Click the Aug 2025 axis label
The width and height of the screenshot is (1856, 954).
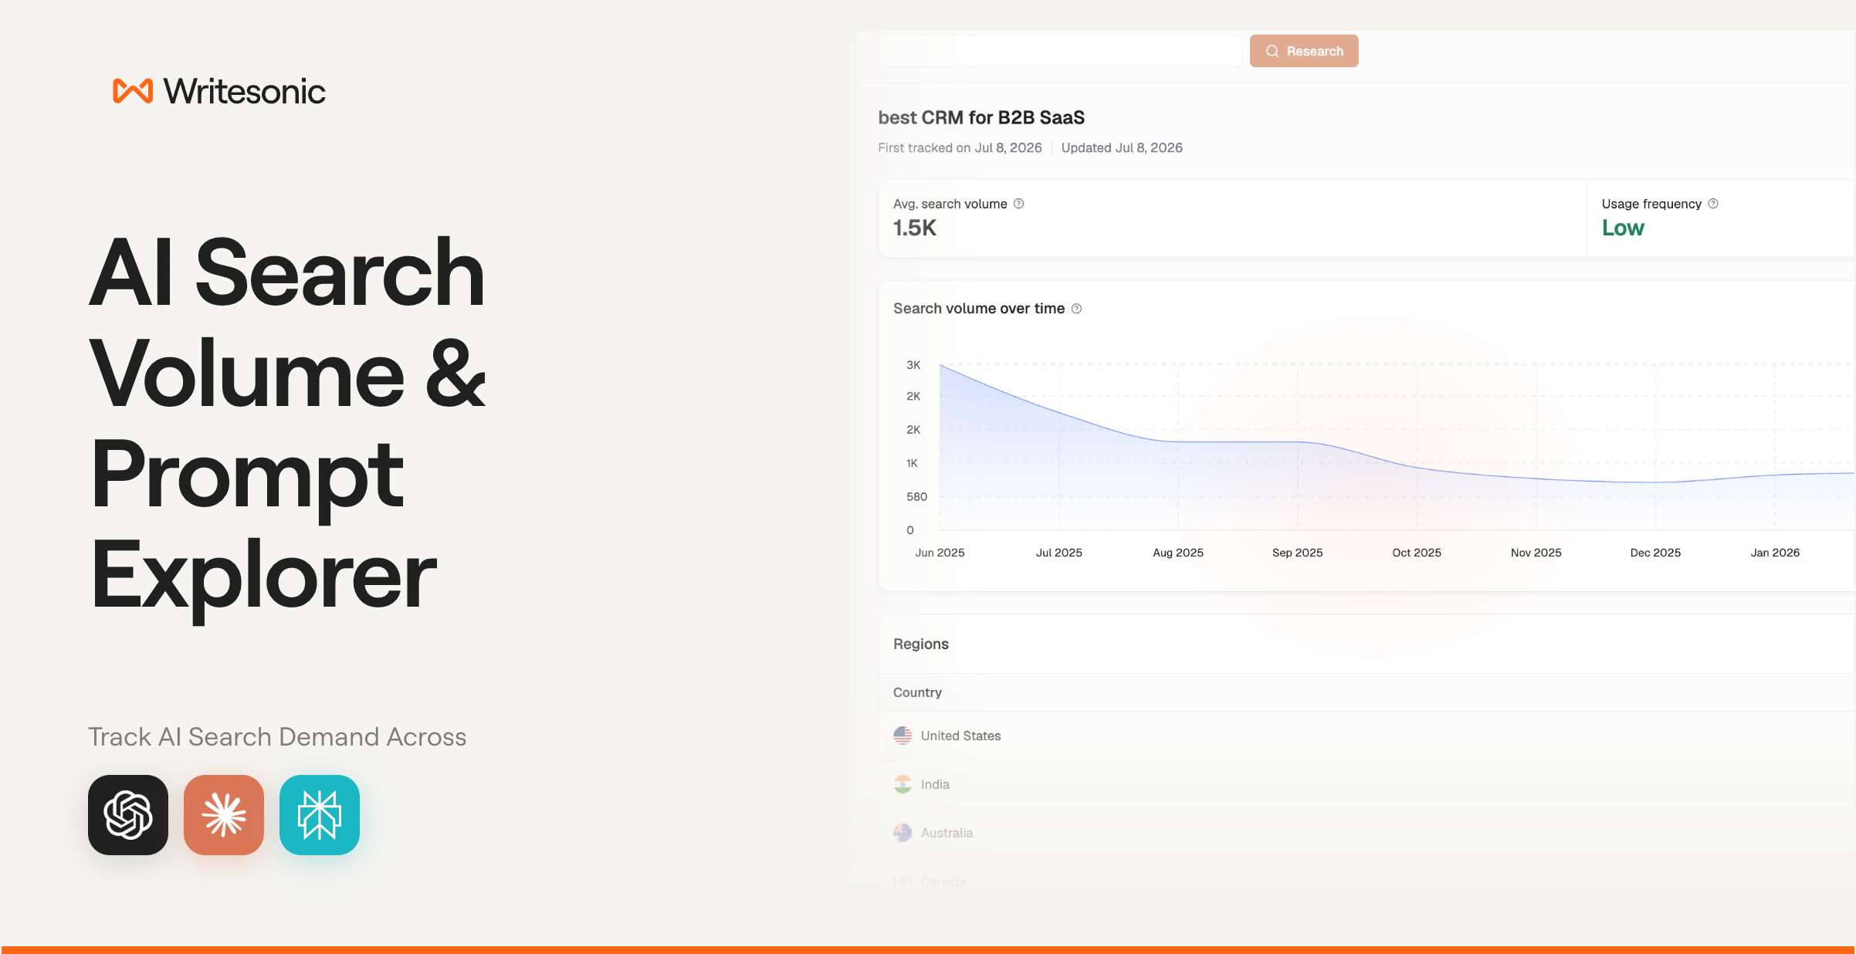point(1178,553)
